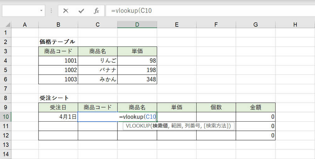Viewport: 315px width, 159px height.
Task: Expand the Name Box dropdown arrow
Action: point(41,10)
